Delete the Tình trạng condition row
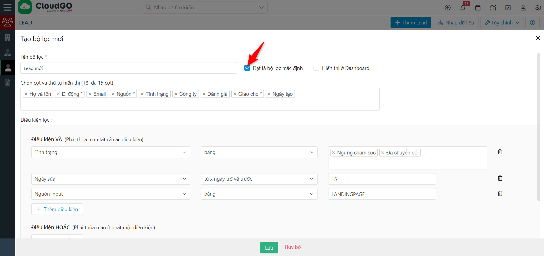 coord(500,152)
